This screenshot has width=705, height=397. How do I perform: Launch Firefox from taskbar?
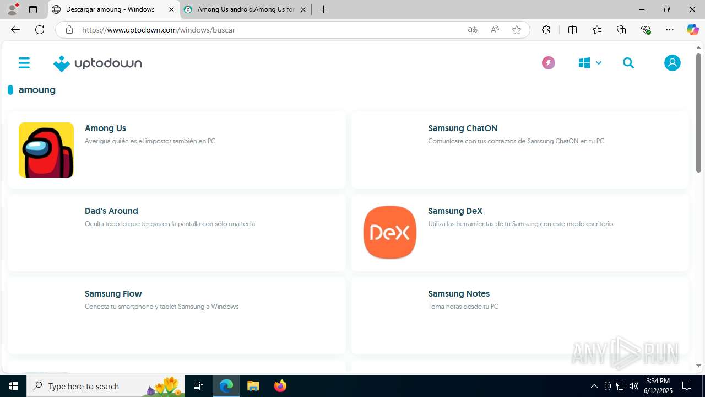(280, 386)
